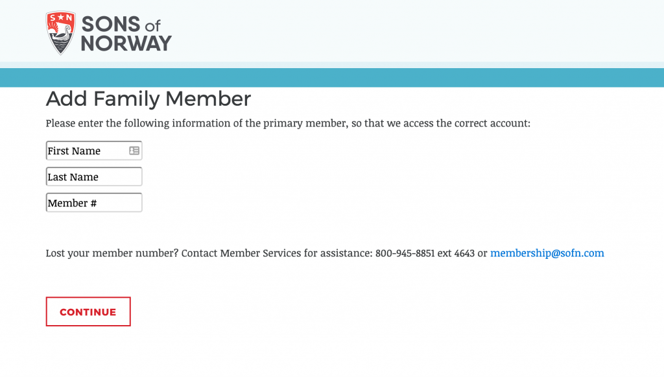Select the Member # input box
The image size is (664, 377).
pyautogui.click(x=94, y=203)
